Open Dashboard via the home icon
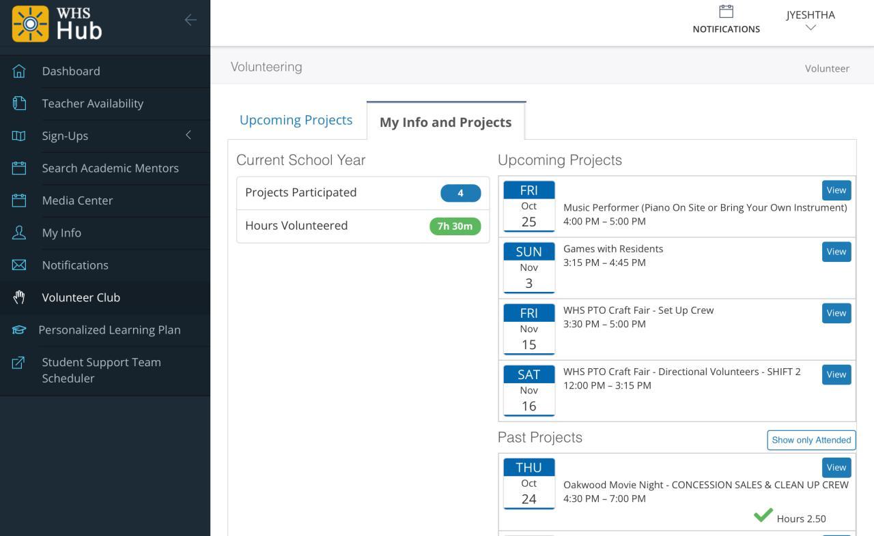The width and height of the screenshot is (874, 536). (x=19, y=71)
